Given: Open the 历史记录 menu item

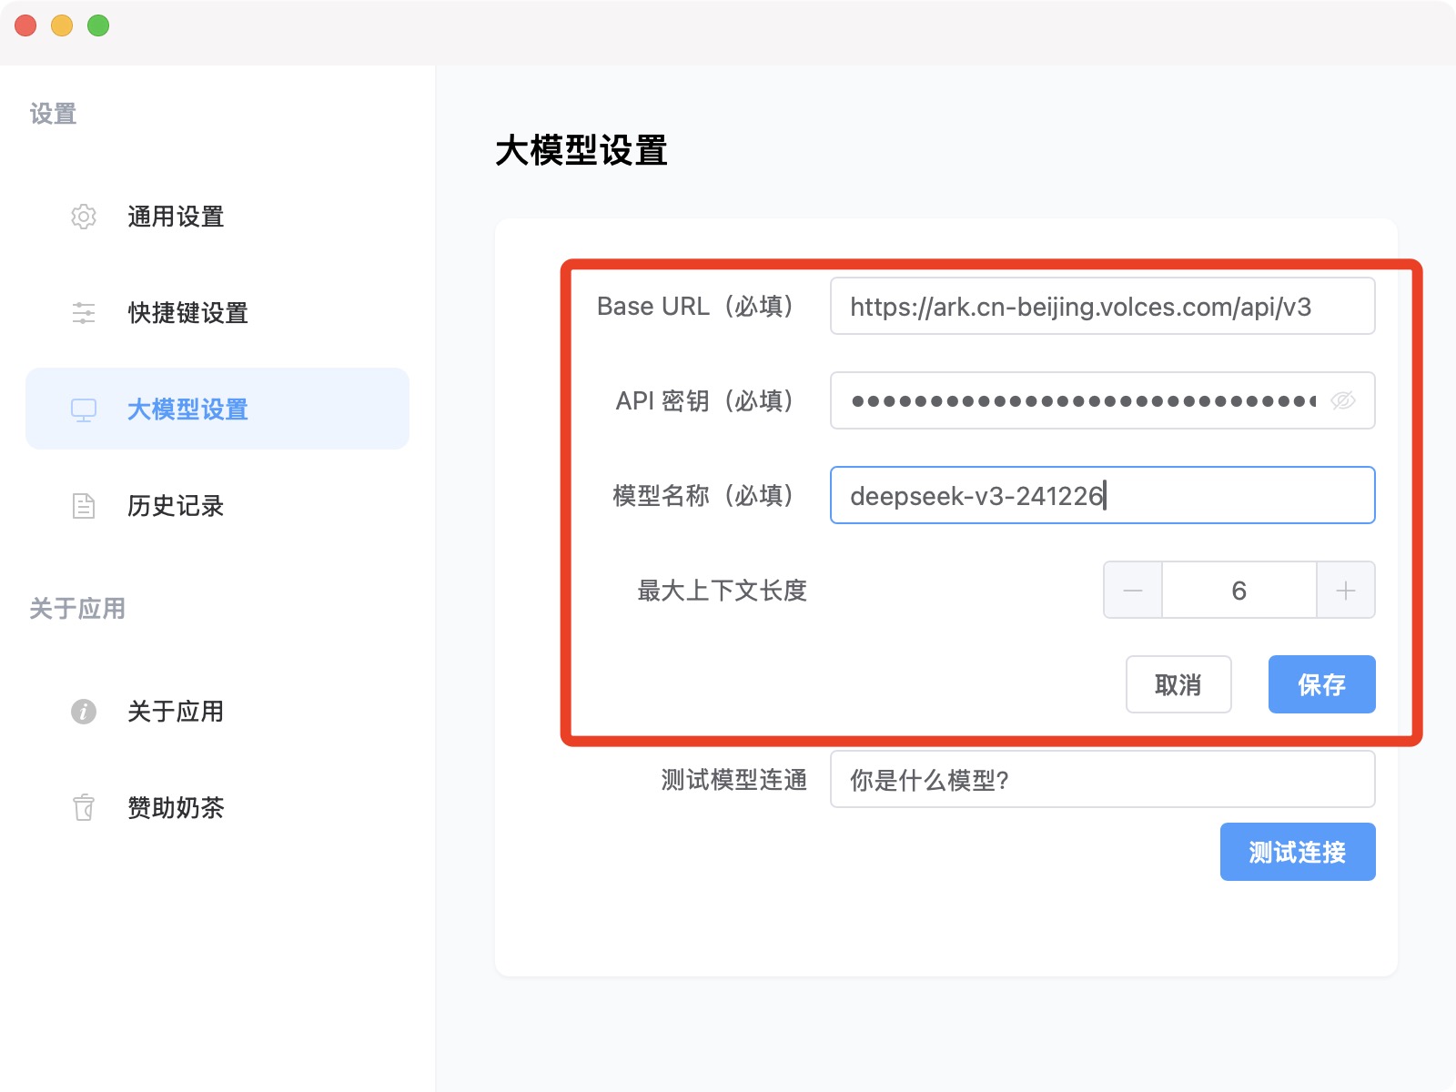Looking at the screenshot, I should click(x=217, y=506).
